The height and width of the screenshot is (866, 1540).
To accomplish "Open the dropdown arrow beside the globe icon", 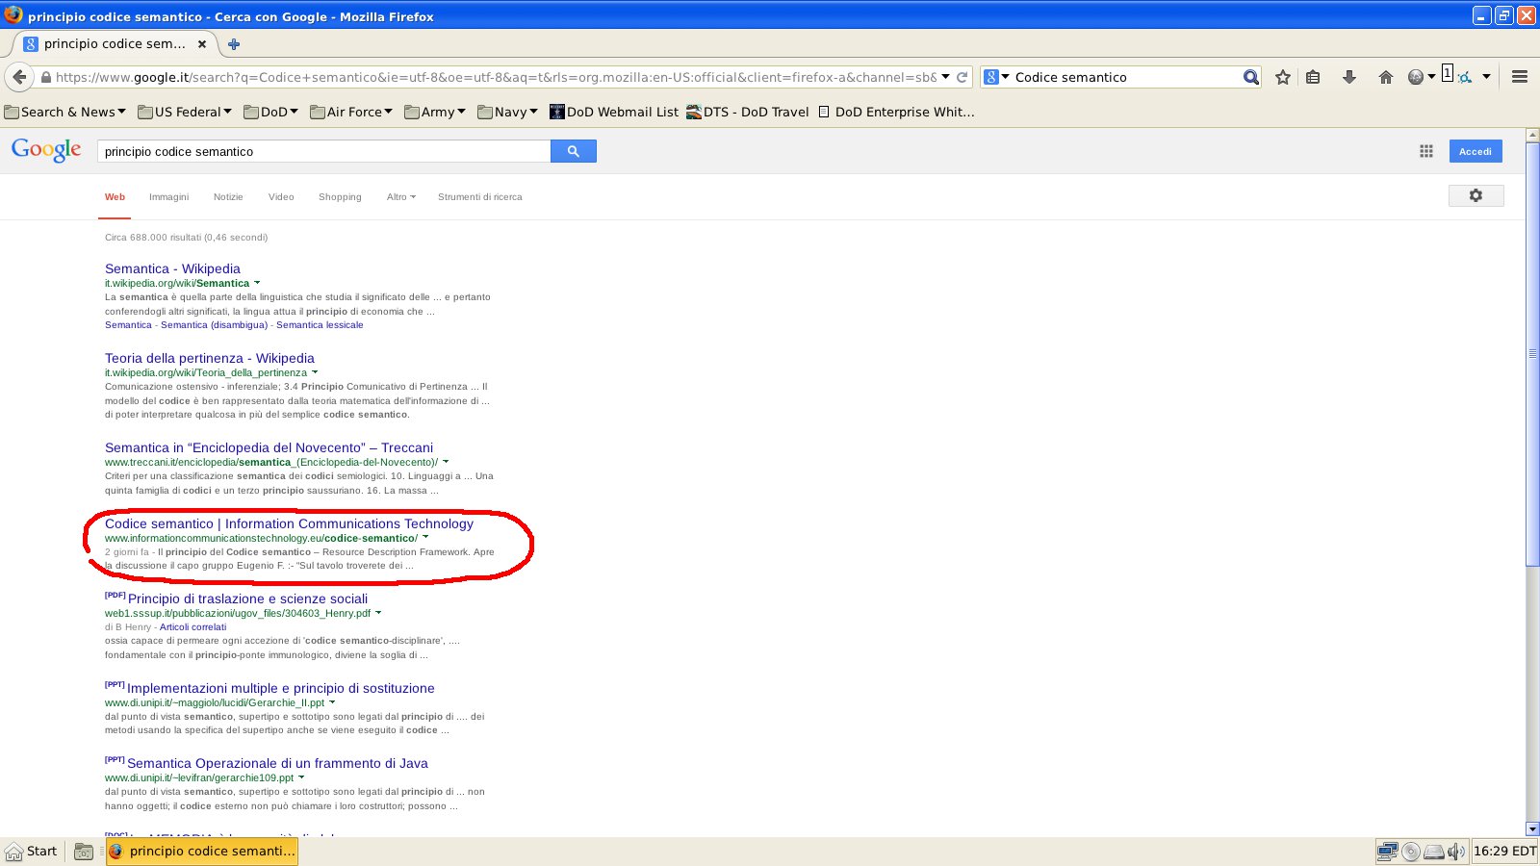I will pos(1431,77).
